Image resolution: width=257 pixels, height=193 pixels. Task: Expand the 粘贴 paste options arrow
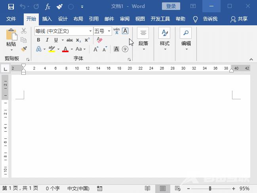[x=11, y=50]
